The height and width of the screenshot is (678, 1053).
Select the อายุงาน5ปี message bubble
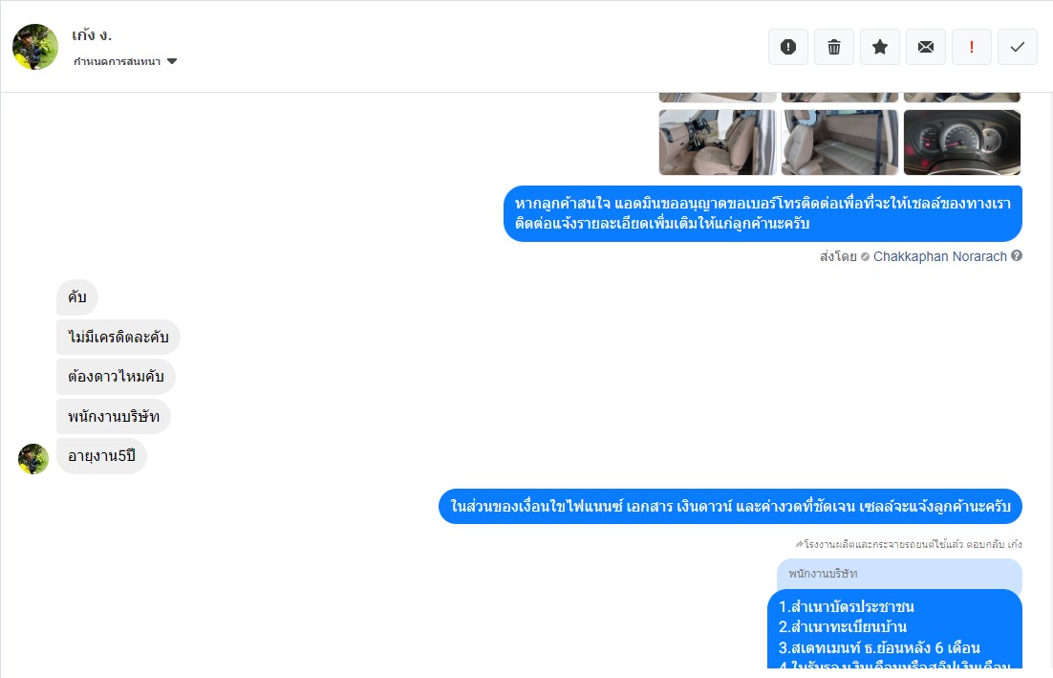[x=101, y=456]
